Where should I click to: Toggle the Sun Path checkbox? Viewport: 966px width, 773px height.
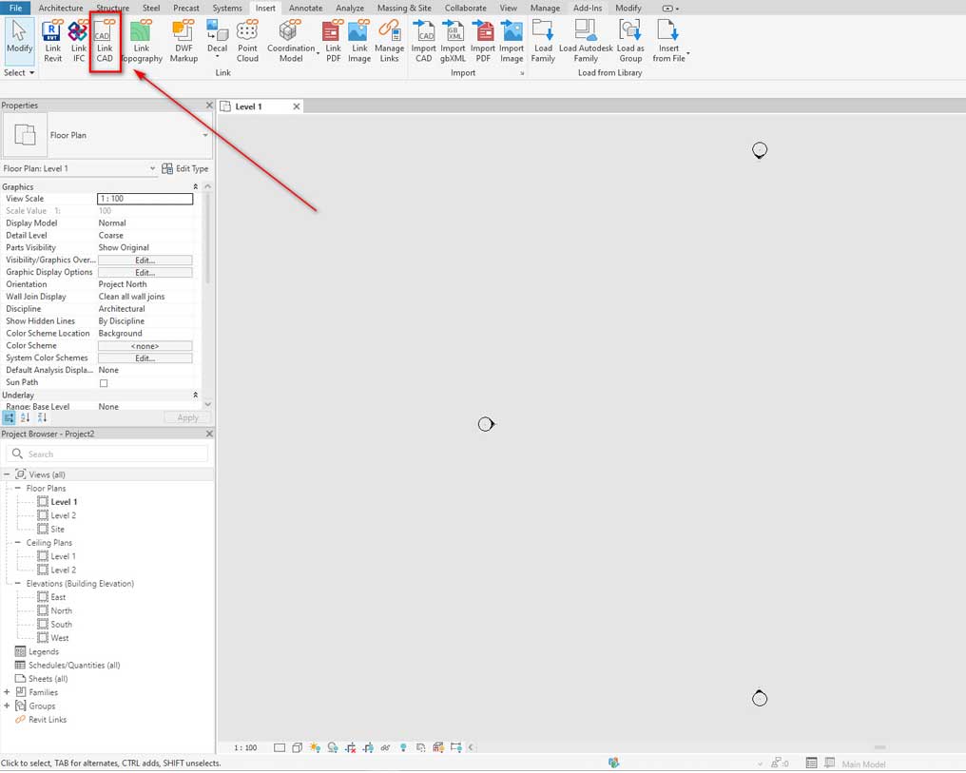(104, 383)
